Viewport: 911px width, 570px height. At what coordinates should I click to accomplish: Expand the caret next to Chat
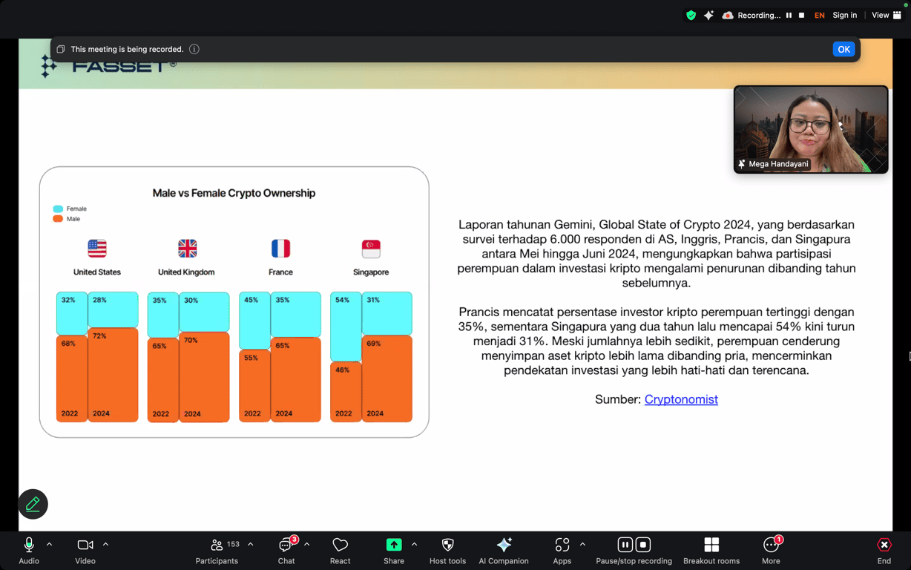click(x=306, y=545)
